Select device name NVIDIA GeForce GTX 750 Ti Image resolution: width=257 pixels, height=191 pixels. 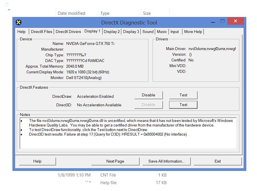click(x=90, y=43)
